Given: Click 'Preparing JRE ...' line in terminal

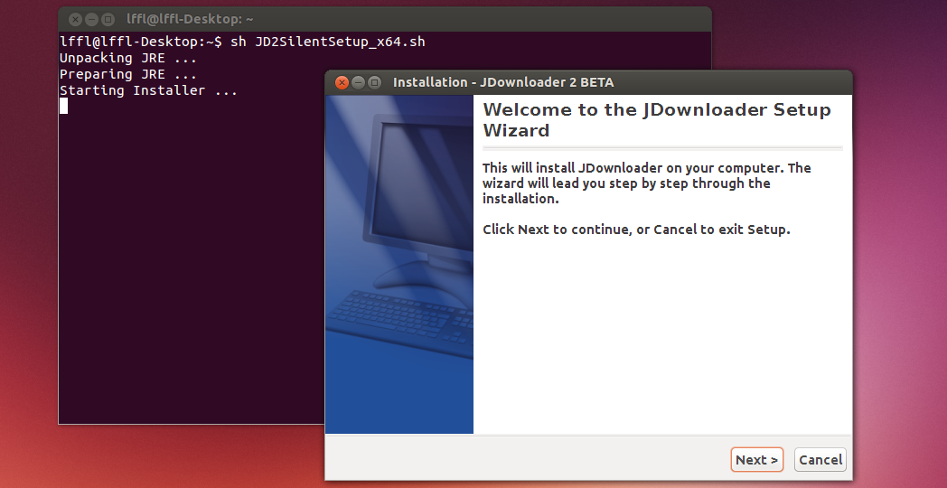Looking at the screenshot, I should click(128, 74).
